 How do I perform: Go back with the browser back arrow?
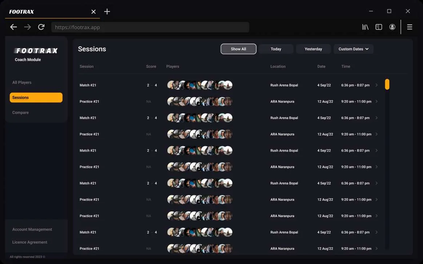click(13, 27)
